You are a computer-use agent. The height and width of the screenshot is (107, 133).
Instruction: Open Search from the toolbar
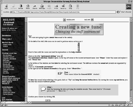tap(35, 7)
